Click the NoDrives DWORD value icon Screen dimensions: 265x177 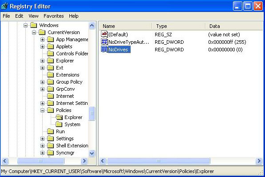click(104, 49)
